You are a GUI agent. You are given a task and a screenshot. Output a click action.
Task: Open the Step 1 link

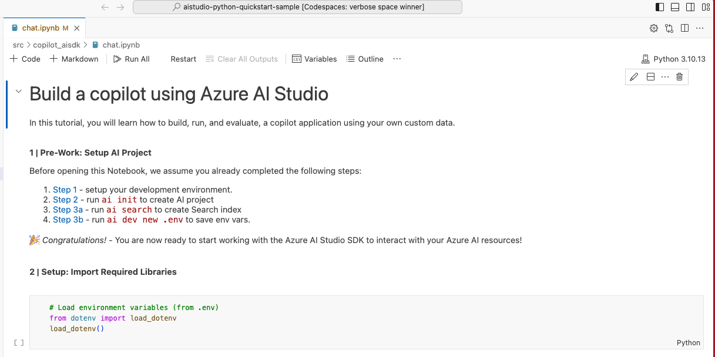point(65,190)
